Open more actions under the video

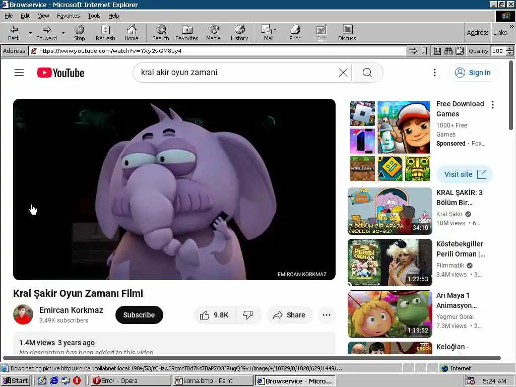coord(327,315)
